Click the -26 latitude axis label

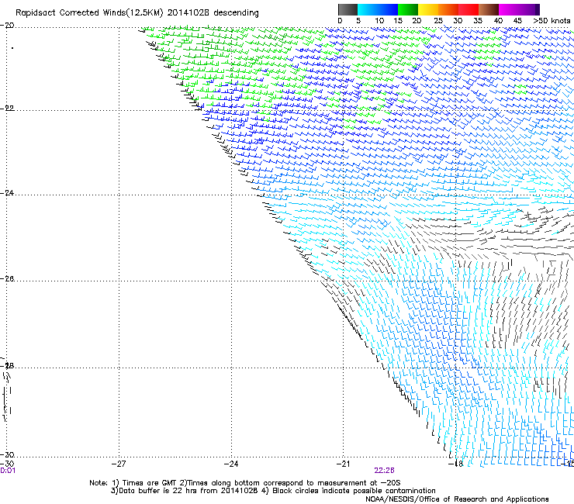(7, 279)
